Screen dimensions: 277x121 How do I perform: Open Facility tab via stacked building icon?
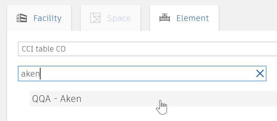click(22, 18)
